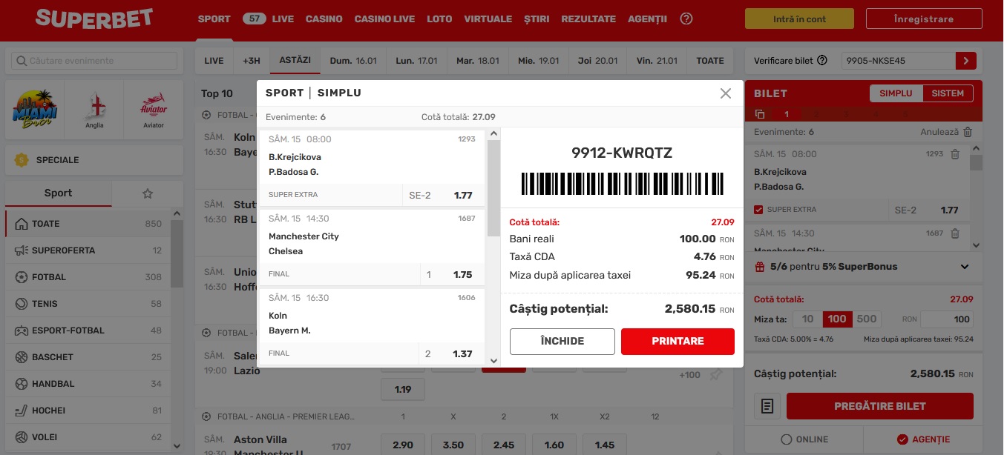Delete the 1687 Manchester City selection trash icon
This screenshot has height=455, width=1007.
tap(955, 233)
